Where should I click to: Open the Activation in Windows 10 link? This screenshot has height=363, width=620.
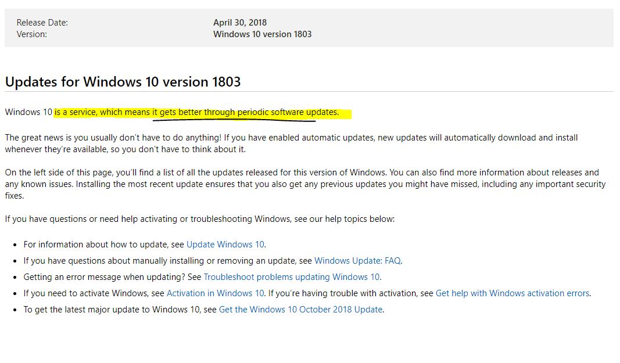pyautogui.click(x=215, y=293)
